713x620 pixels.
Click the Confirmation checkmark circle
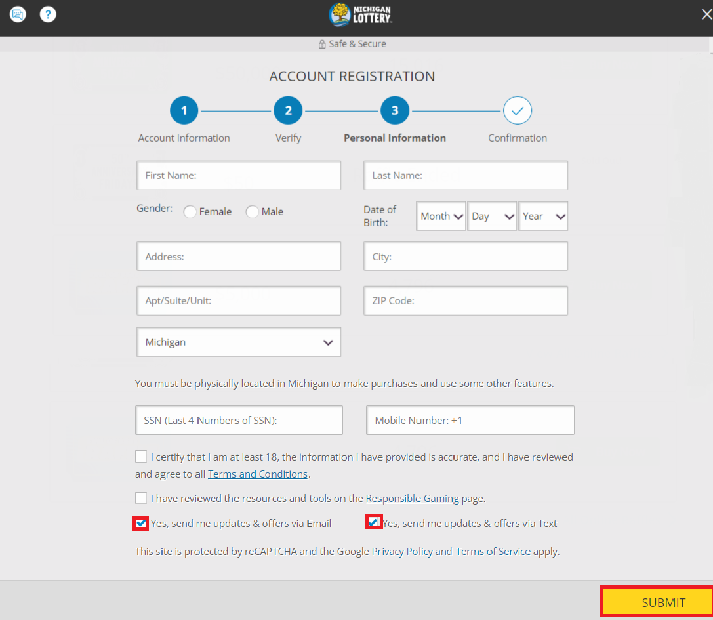pos(517,110)
